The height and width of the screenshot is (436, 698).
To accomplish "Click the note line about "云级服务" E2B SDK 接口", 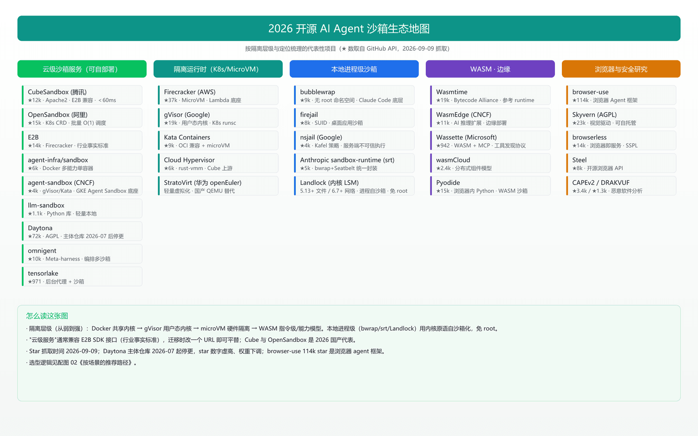I will 192,340.
